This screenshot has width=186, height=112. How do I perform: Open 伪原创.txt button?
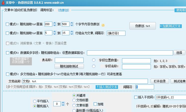click(x=143, y=26)
